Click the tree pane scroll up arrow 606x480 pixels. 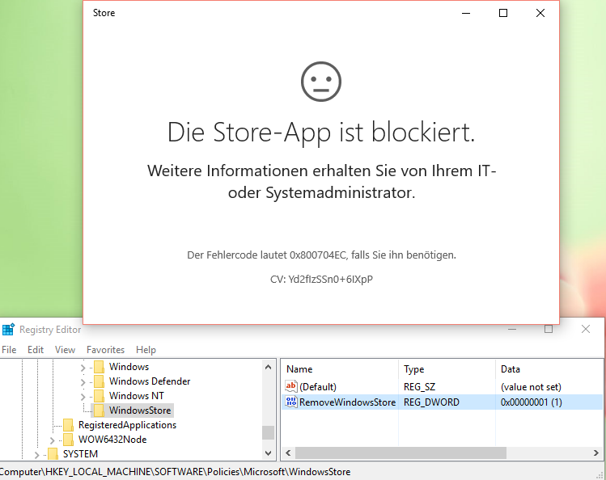pyautogui.click(x=269, y=368)
